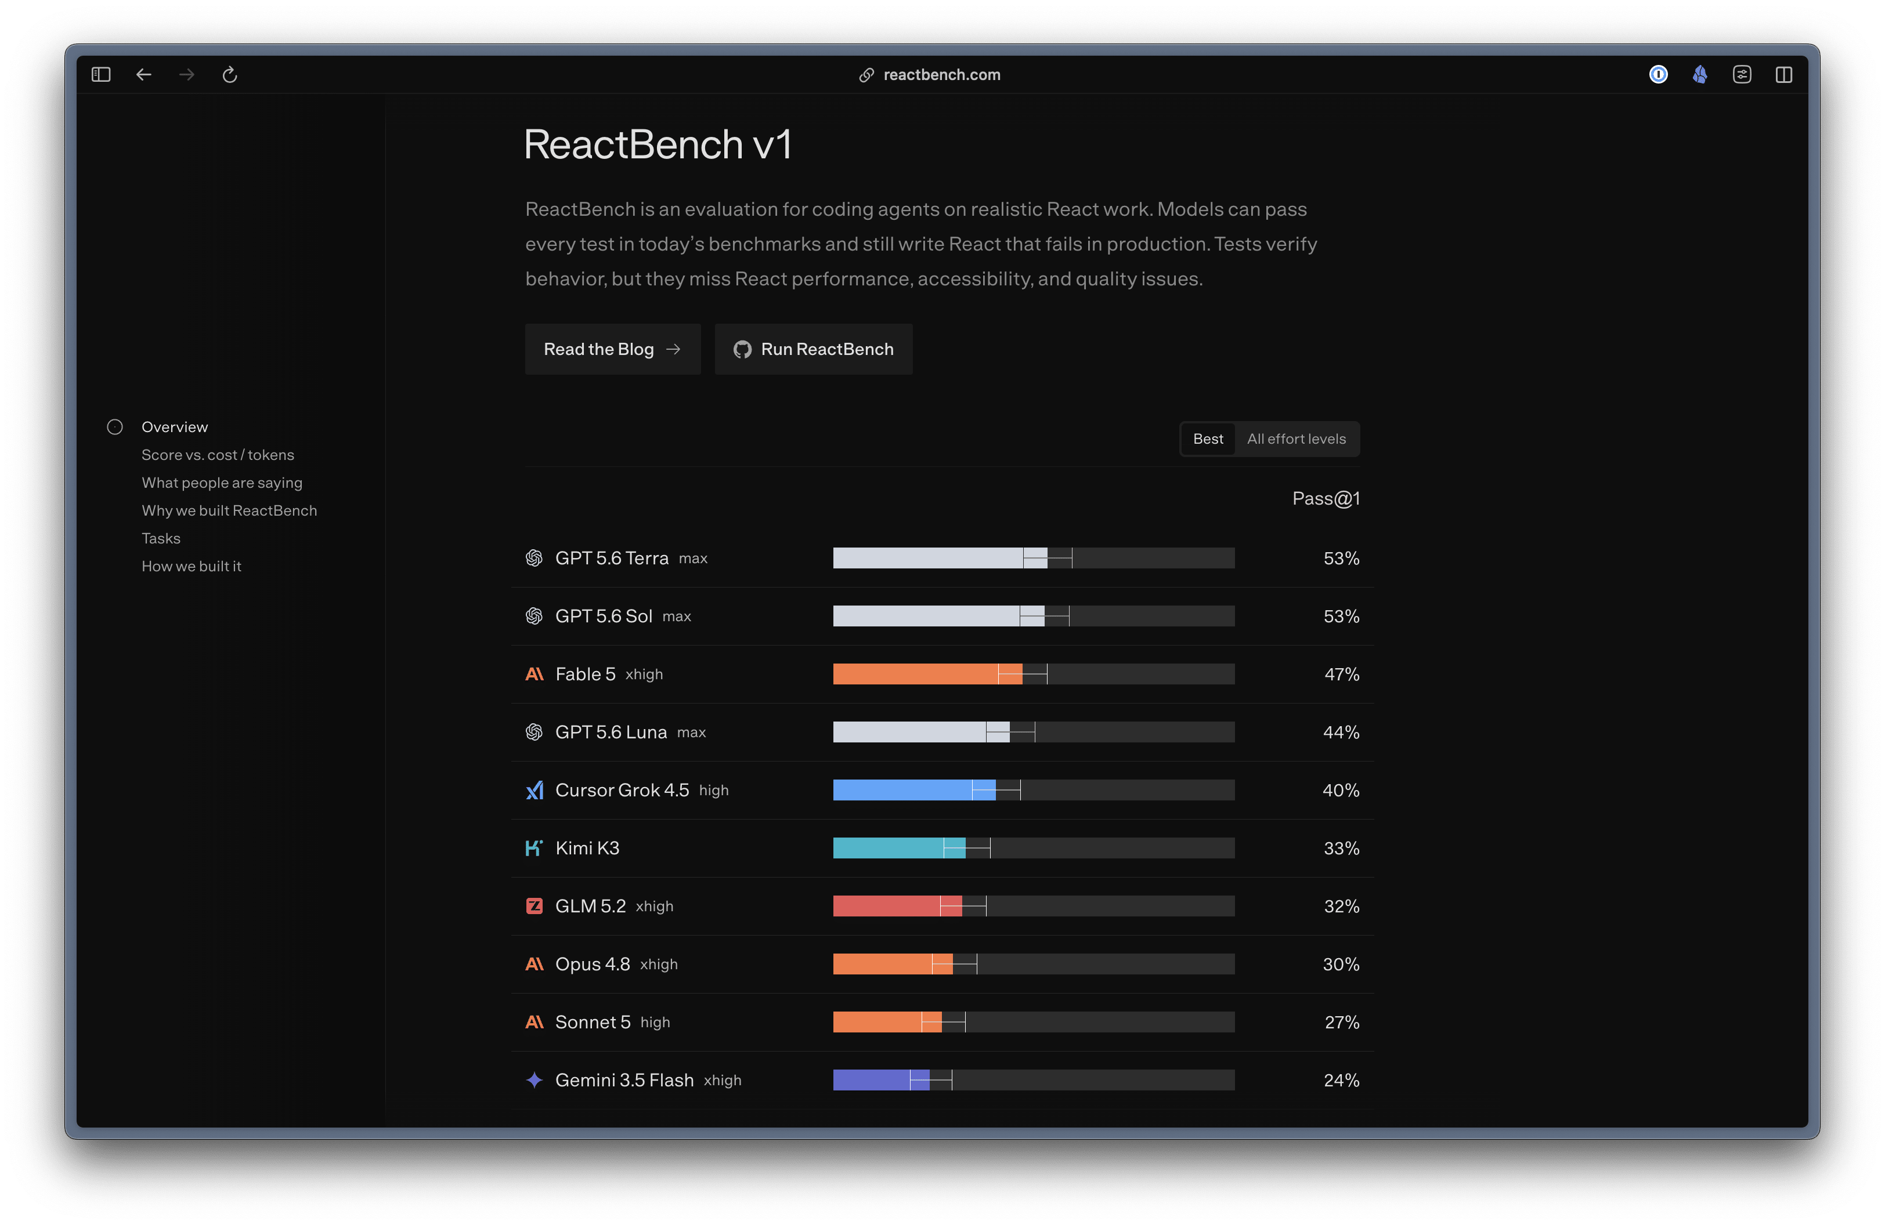
Task: Click the 33% score for Kimi K3
Action: pyautogui.click(x=1342, y=847)
